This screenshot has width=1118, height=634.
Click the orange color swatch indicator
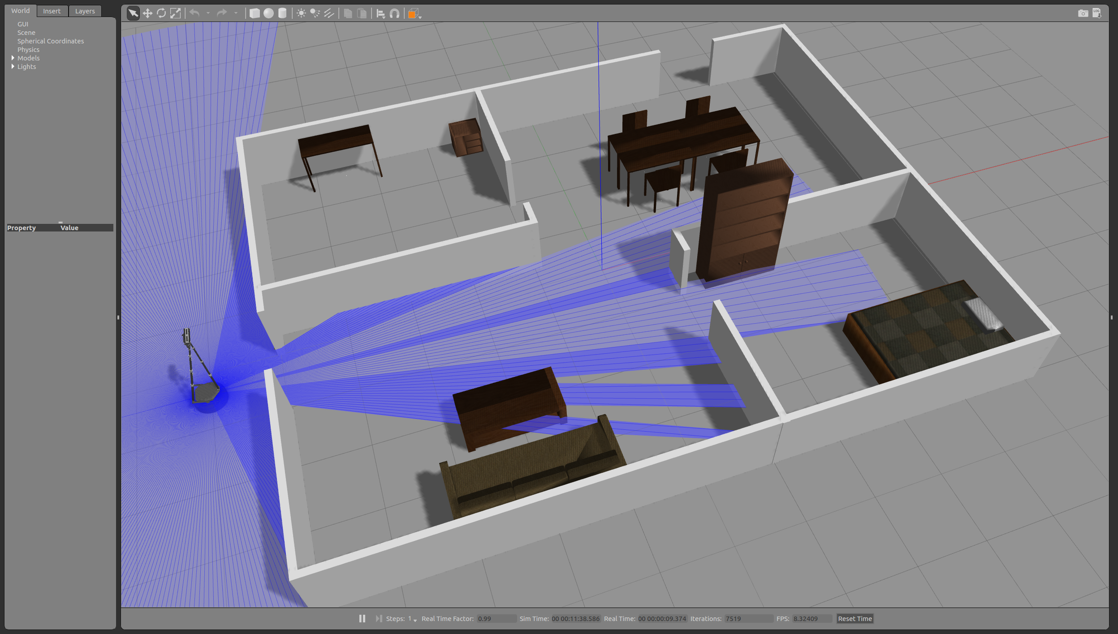(x=411, y=13)
